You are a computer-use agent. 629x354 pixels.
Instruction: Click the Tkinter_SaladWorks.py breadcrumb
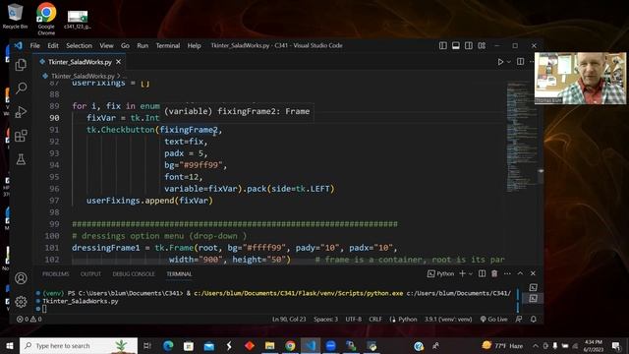(x=83, y=76)
